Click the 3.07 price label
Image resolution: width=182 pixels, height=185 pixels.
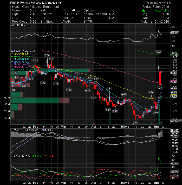[155, 113]
